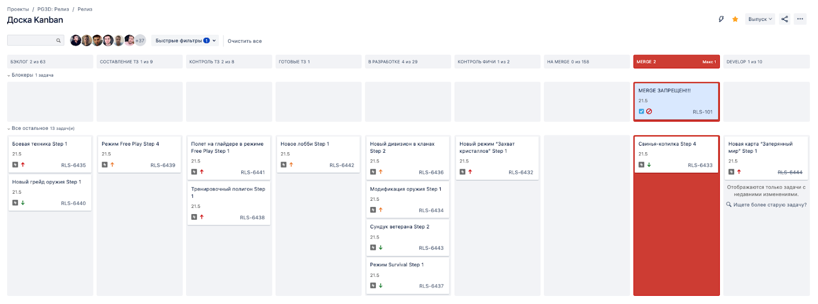The width and height of the screenshot is (818, 304).
Task: Go to Проекты in breadcrumb
Action: click(x=18, y=9)
